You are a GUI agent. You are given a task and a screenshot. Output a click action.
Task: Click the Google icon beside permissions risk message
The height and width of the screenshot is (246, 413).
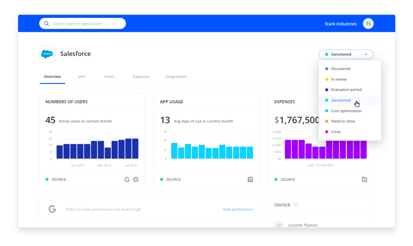52,209
